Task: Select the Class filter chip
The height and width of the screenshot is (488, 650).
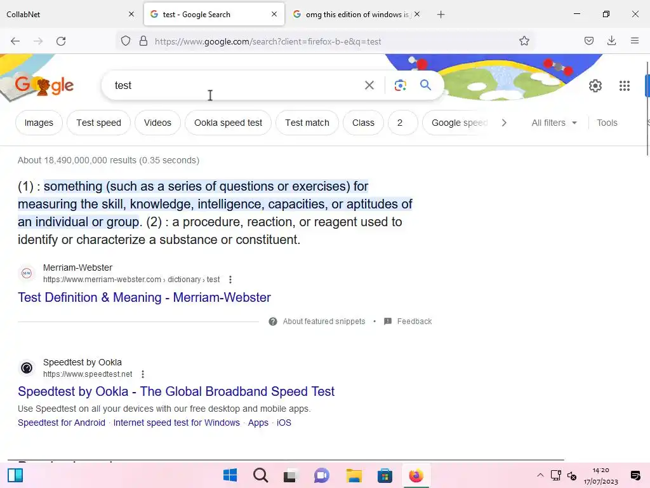Action: tap(363, 123)
